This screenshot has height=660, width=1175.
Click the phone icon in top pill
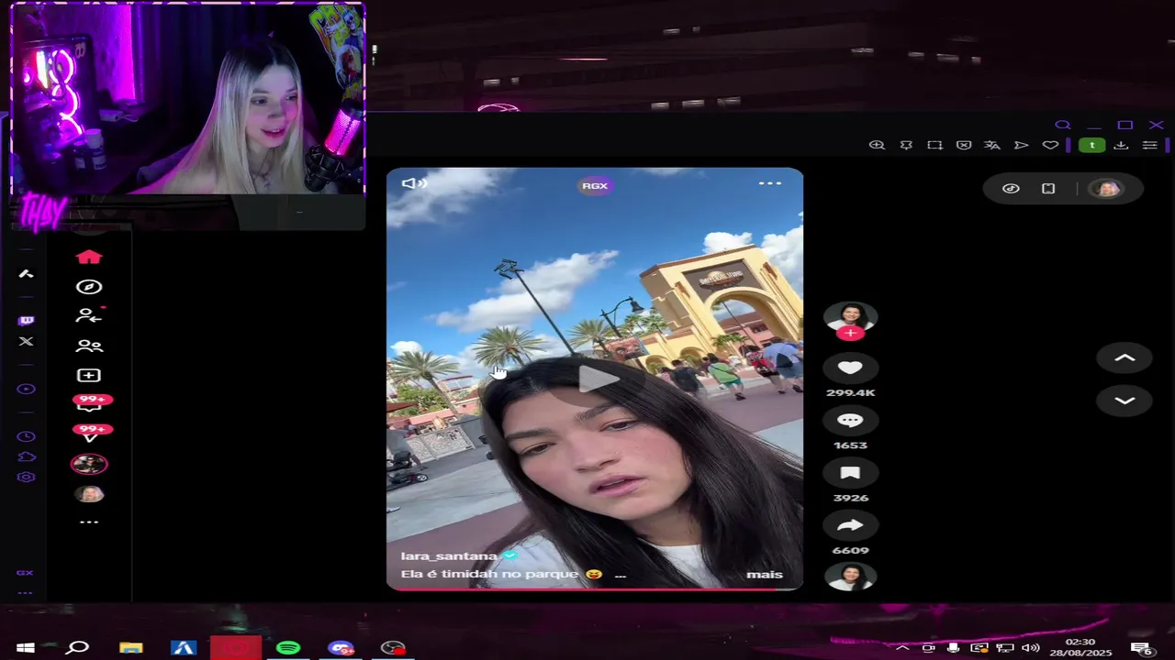[x=1048, y=188]
